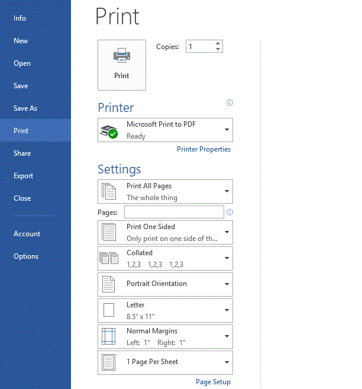This screenshot has height=389, width=362.
Task: Click the Letter paper size icon
Action: 109,310
